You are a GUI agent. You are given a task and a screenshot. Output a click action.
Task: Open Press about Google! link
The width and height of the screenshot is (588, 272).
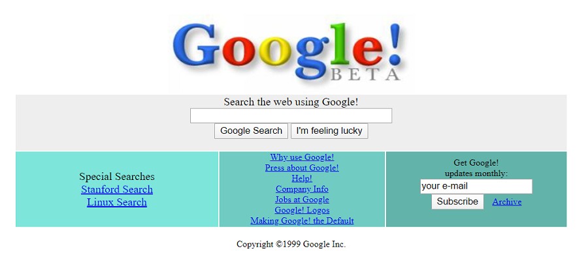pyautogui.click(x=302, y=168)
